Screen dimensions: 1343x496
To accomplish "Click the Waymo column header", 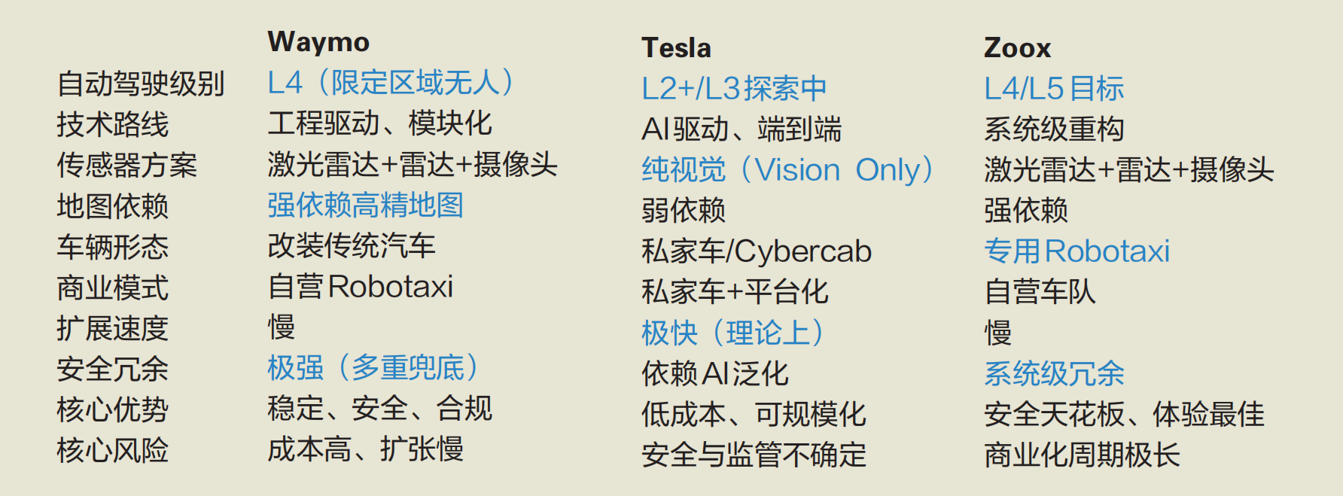I will 318,42.
